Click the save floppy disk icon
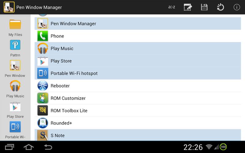This screenshot has width=245, height=153. tap(204, 7)
